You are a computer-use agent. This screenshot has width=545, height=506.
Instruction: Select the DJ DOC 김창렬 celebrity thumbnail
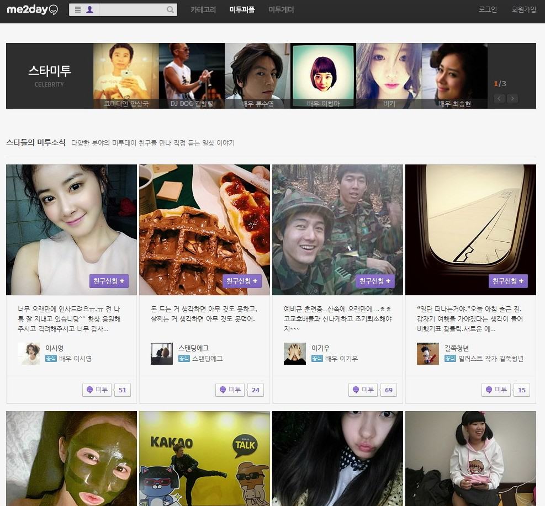(x=192, y=76)
